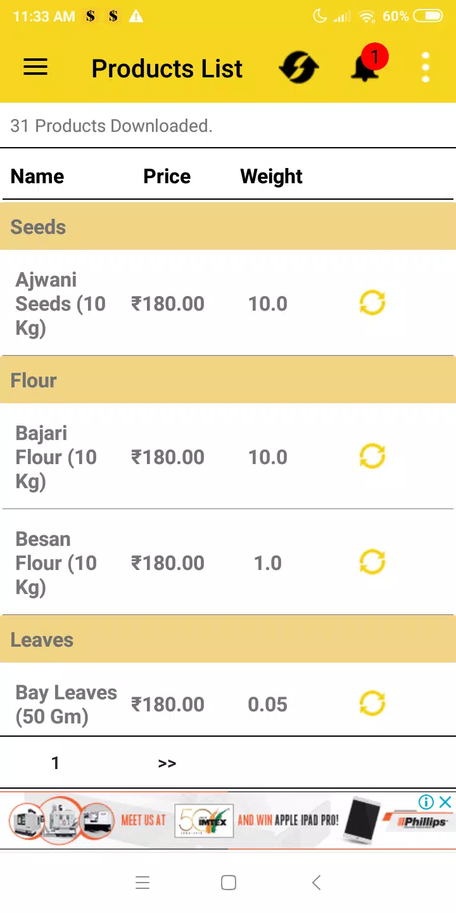The image size is (456, 913).
Task: Open the hamburger navigation menu
Action: (35, 67)
